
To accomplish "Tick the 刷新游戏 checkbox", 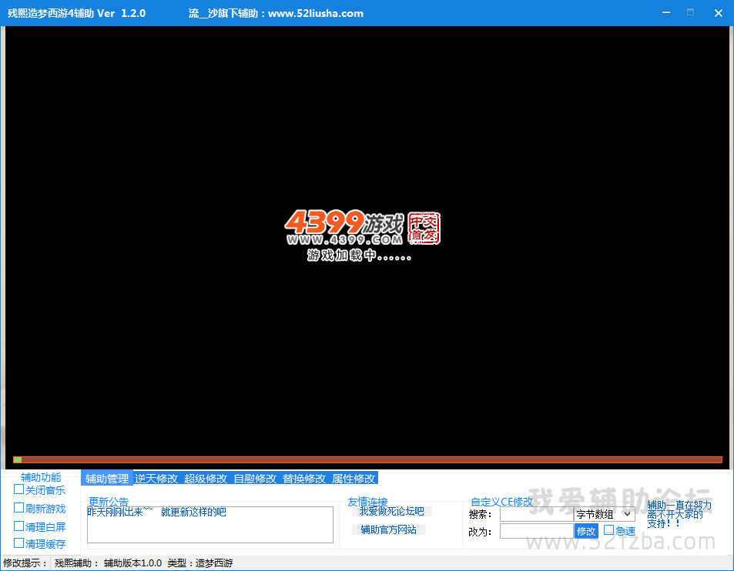I will (19, 508).
